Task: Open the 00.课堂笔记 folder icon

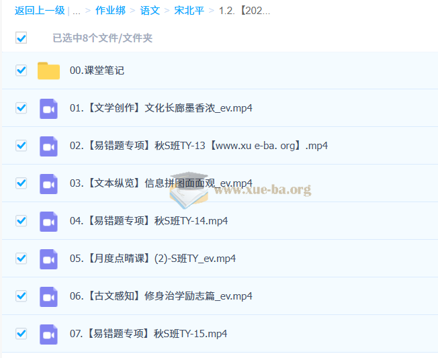Action: click(48, 71)
